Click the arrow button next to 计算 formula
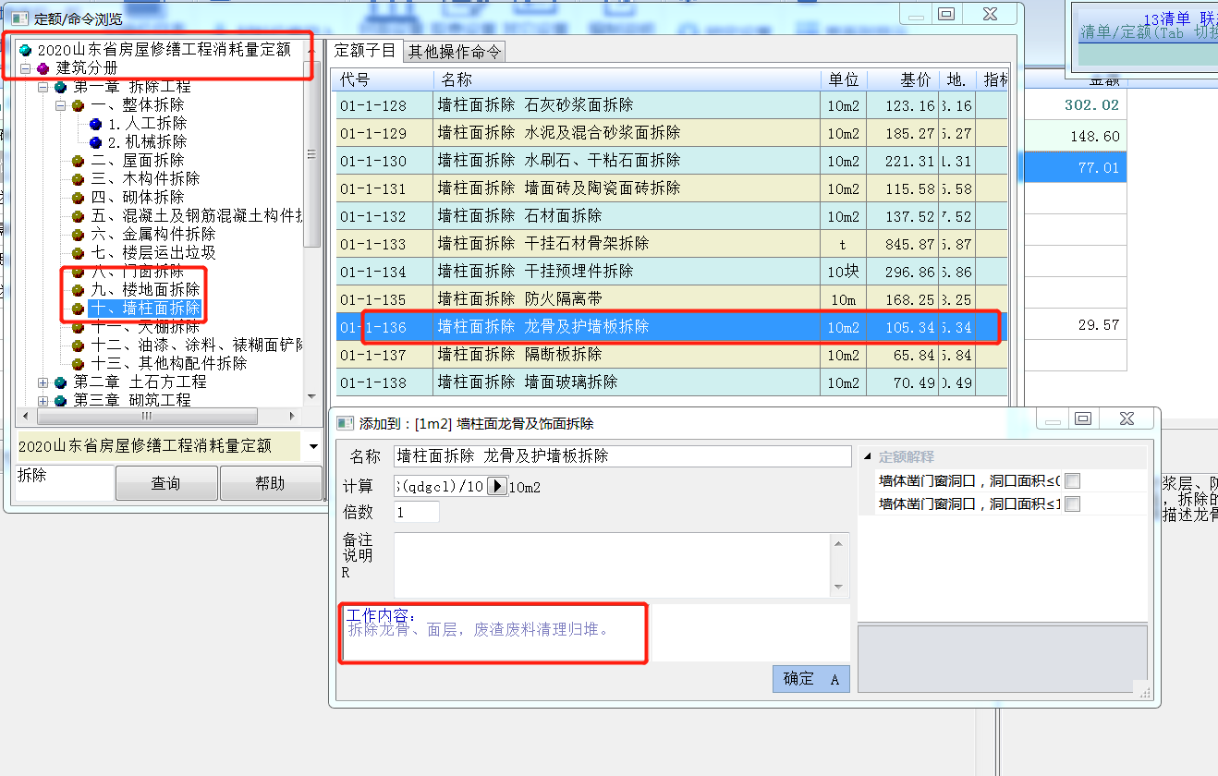The image size is (1218, 776). coord(497,486)
